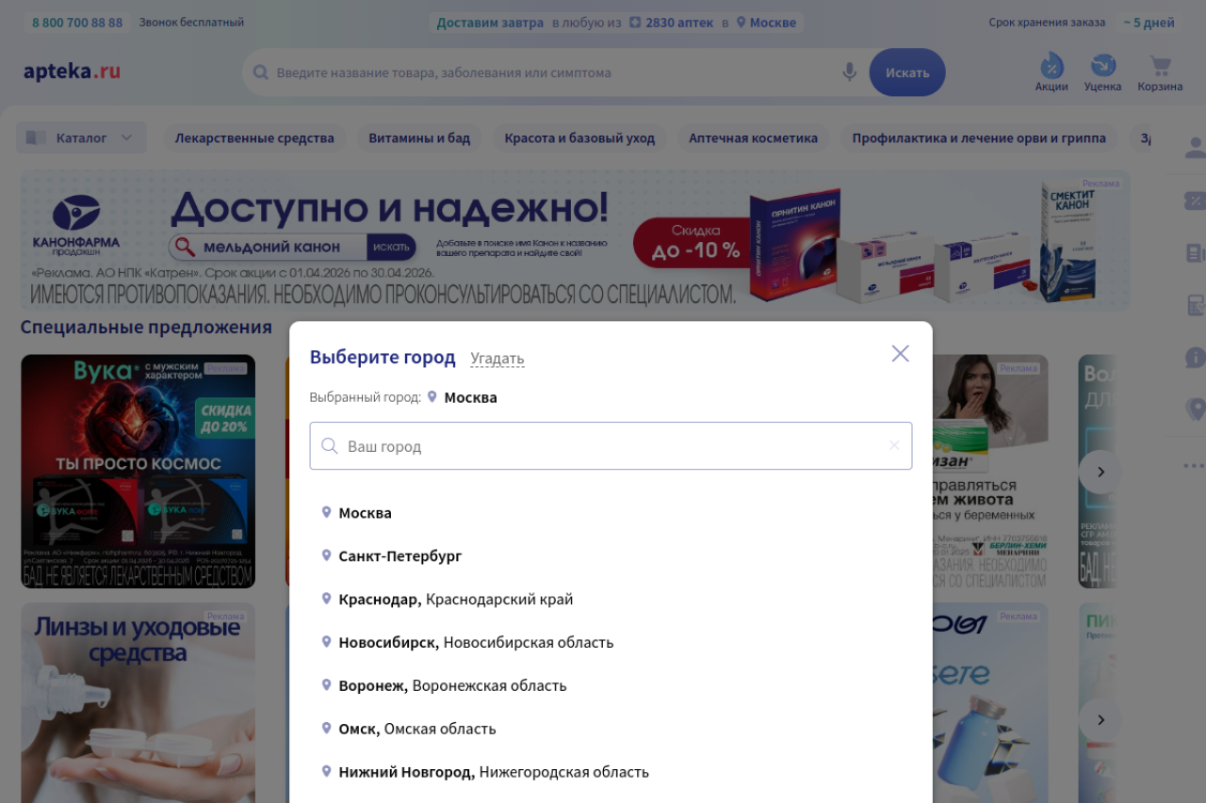Click the Угадать city link
This screenshot has width=1206, height=803.
497,359
